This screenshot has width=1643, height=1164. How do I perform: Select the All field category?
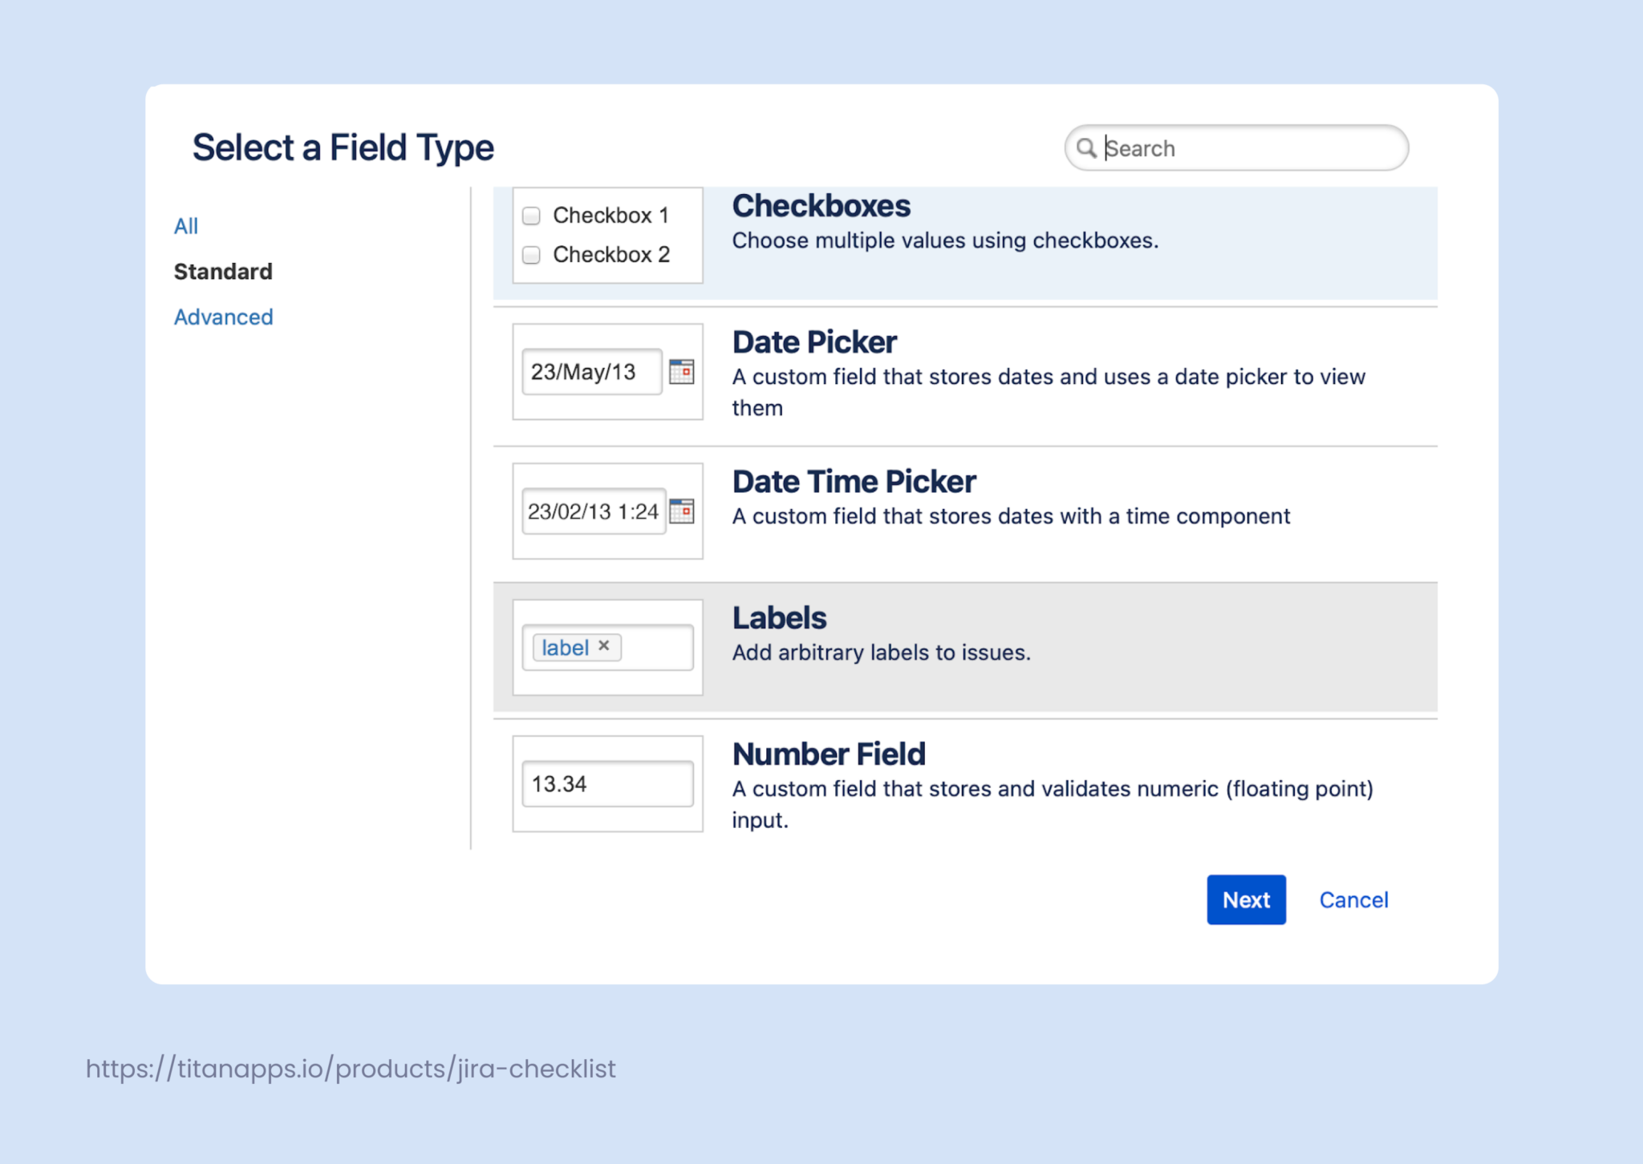click(185, 225)
